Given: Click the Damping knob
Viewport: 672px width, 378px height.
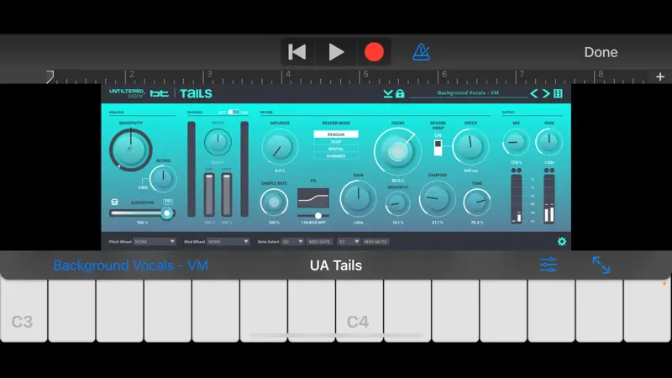Looking at the screenshot, I should coord(437,198).
